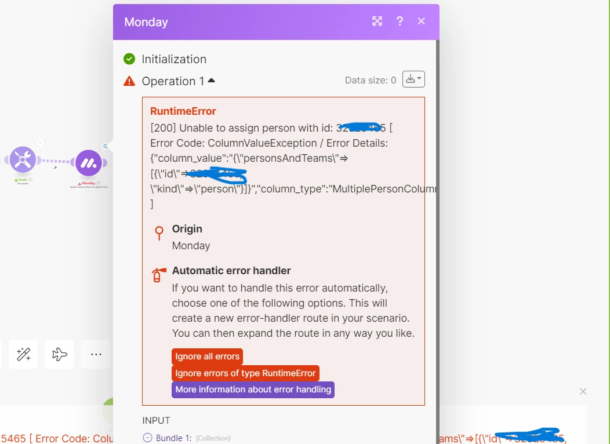Click the Bundle 1 label
The image size is (610, 444).
[173, 438]
